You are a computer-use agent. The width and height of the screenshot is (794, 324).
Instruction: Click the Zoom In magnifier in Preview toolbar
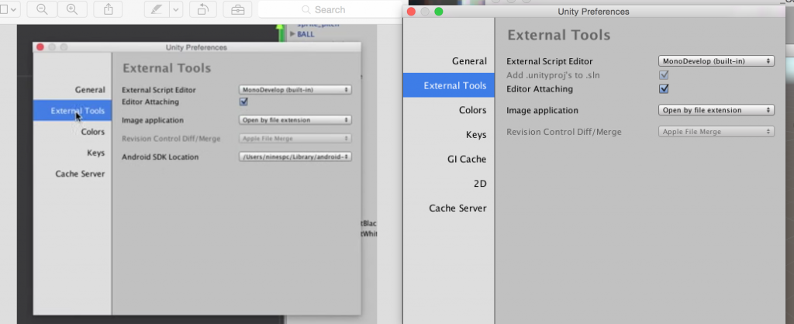(x=72, y=9)
